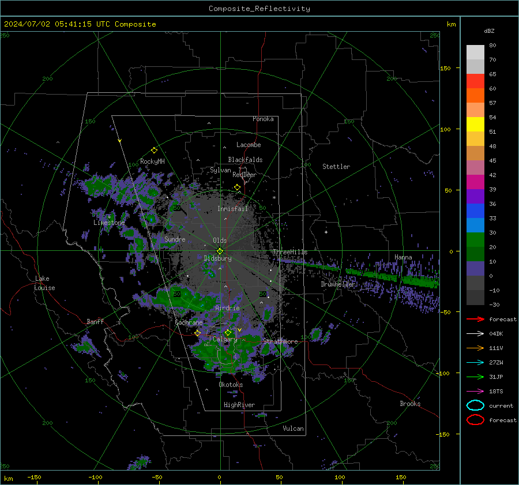Click the Limestone label
Viewport: 519px width, 485px height.
pos(109,223)
